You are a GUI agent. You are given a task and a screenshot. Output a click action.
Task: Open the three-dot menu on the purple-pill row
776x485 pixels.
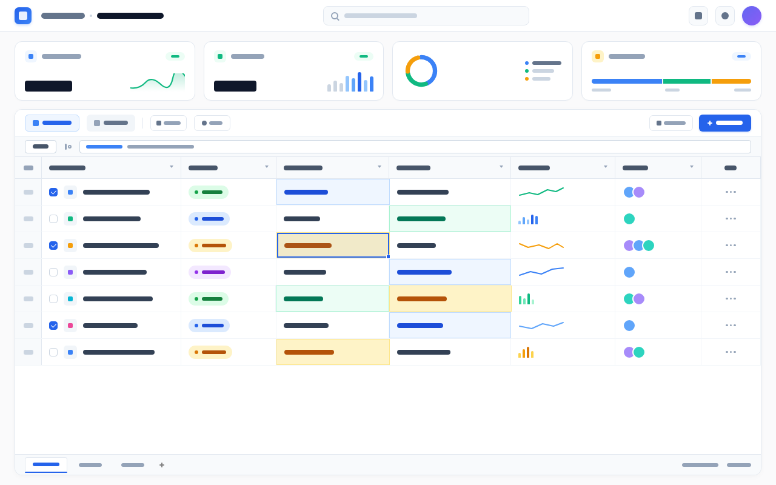731,272
